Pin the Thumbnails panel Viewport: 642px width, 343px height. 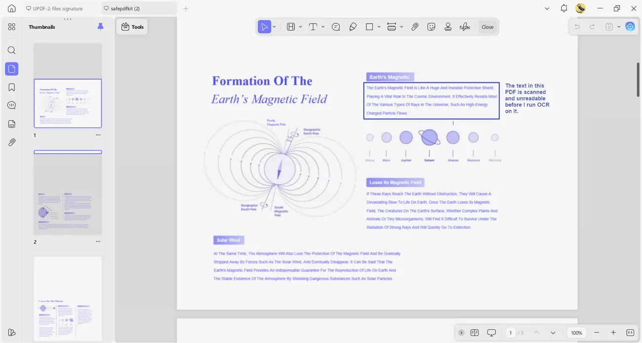[x=100, y=27]
